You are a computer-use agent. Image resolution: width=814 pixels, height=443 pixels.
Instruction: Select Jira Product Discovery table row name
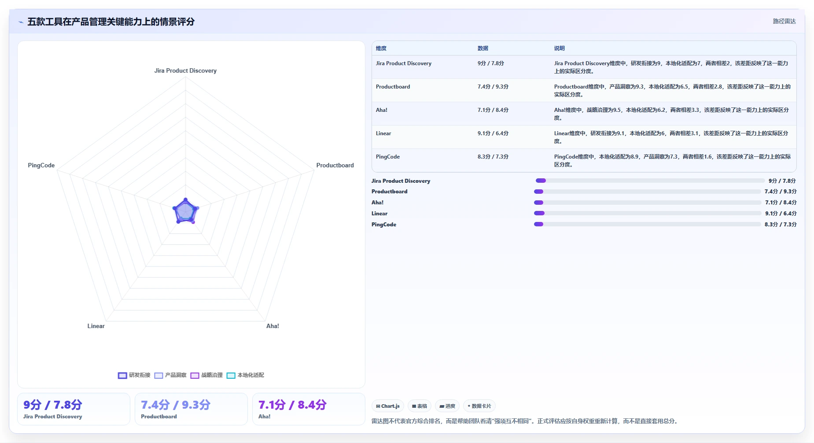[x=404, y=63]
